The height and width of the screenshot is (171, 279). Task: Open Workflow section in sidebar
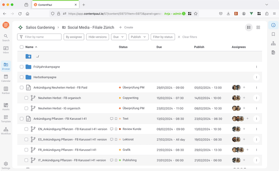pyautogui.click(x=6, y=131)
